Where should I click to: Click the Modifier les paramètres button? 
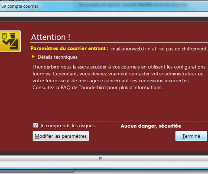(x=61, y=136)
